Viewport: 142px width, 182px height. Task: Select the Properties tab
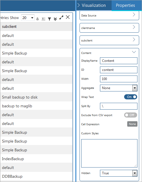coord(126,5)
